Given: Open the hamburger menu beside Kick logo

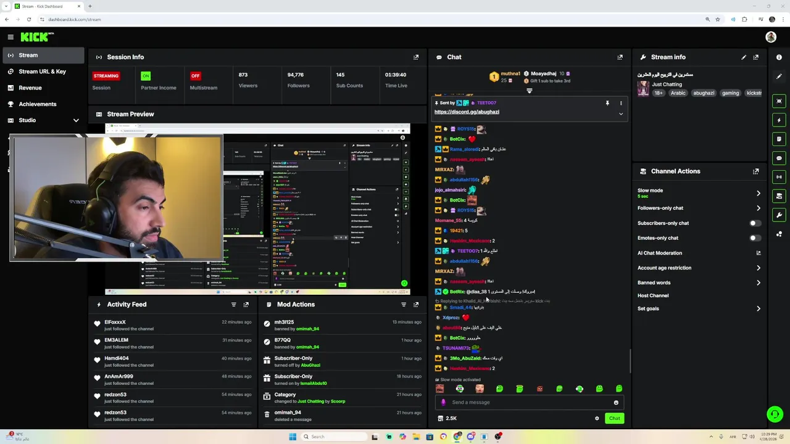Looking at the screenshot, I should 10,37.
